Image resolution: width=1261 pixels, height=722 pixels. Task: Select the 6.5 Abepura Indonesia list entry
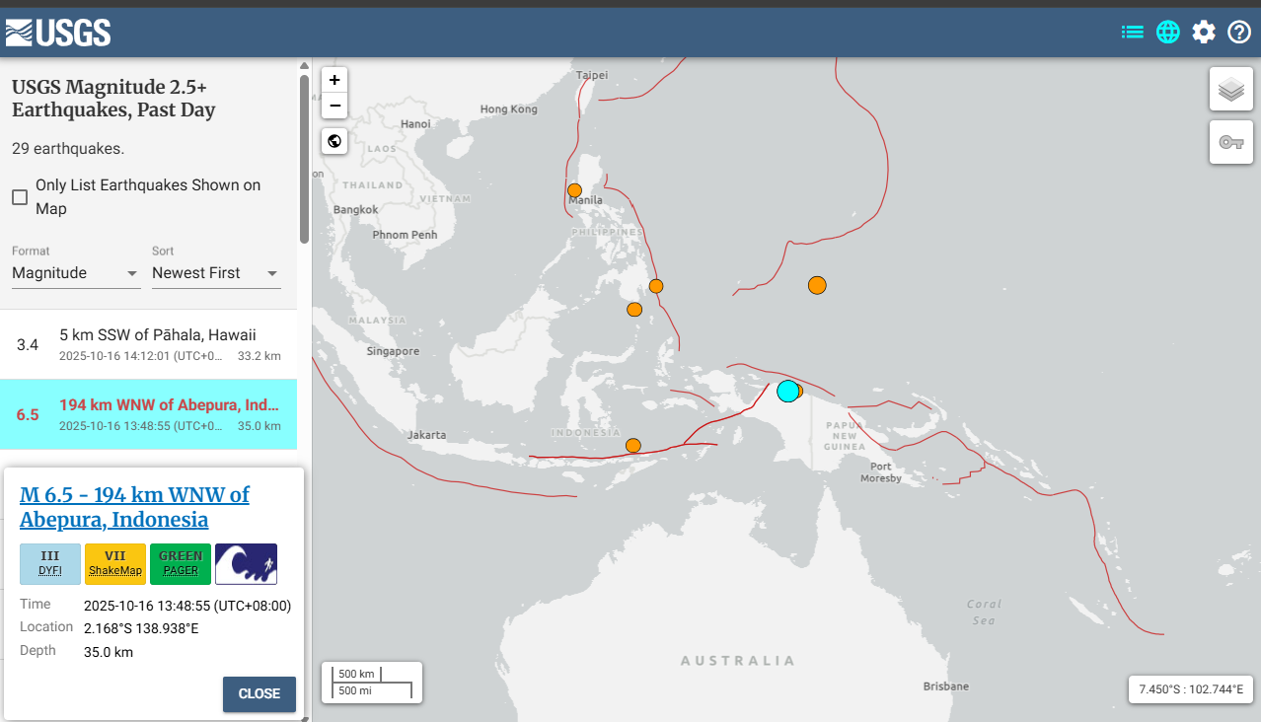(150, 414)
